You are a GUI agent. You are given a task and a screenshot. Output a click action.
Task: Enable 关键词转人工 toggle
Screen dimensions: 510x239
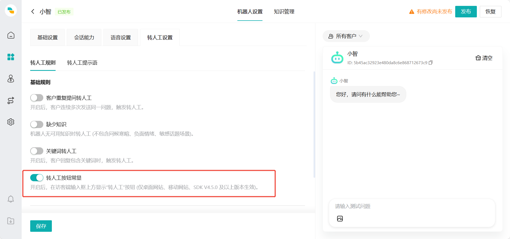pos(37,151)
